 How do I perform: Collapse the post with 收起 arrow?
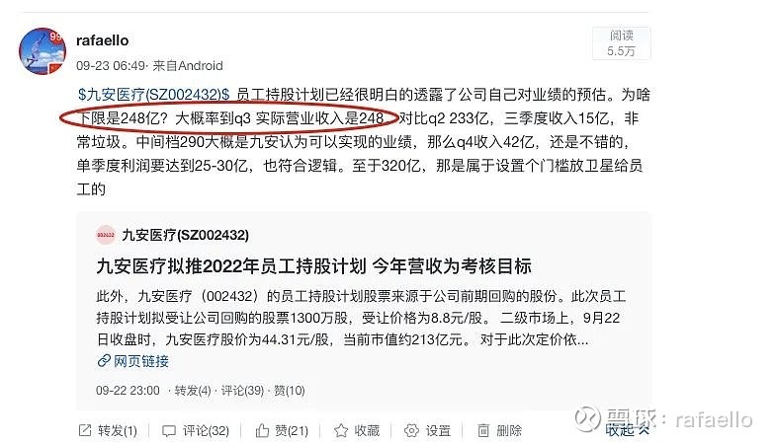coord(627,430)
